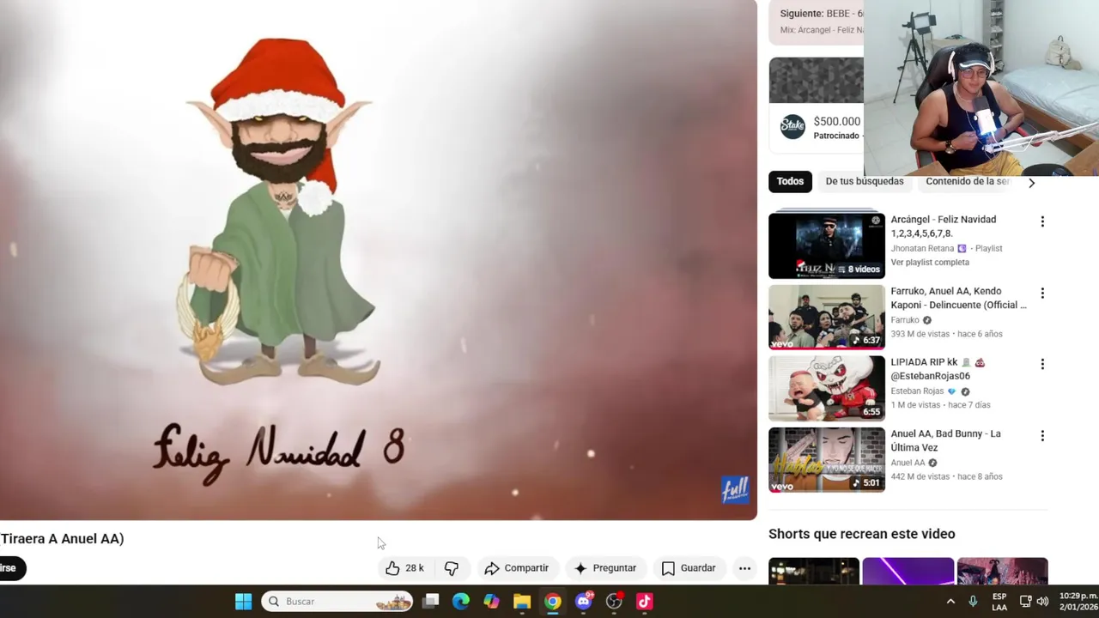The height and width of the screenshot is (618, 1099).
Task: Select the De tus búsquedas chip
Action: [865, 181]
